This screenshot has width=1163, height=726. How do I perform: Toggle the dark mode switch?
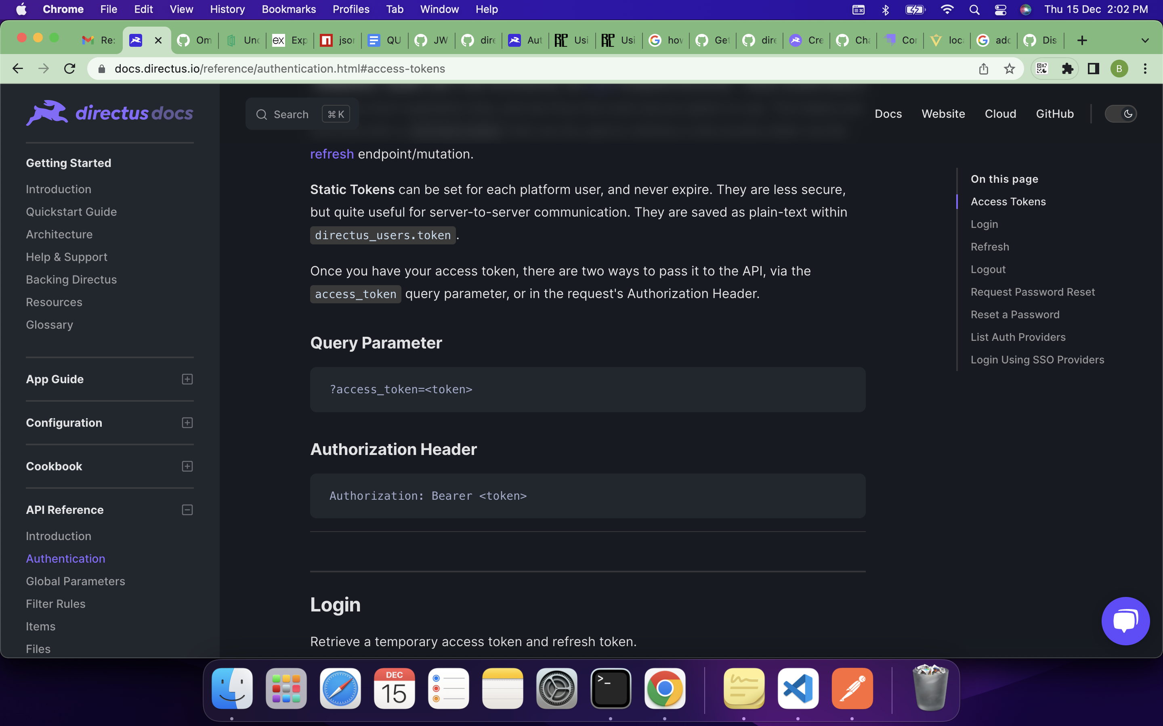(1121, 114)
